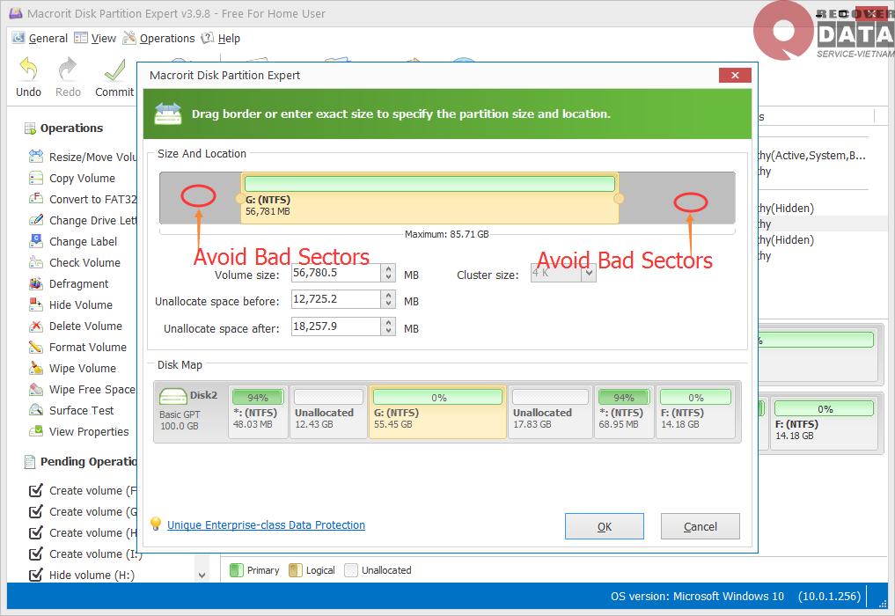Click Unallocate space before input field
The image size is (895, 616).
[335, 299]
